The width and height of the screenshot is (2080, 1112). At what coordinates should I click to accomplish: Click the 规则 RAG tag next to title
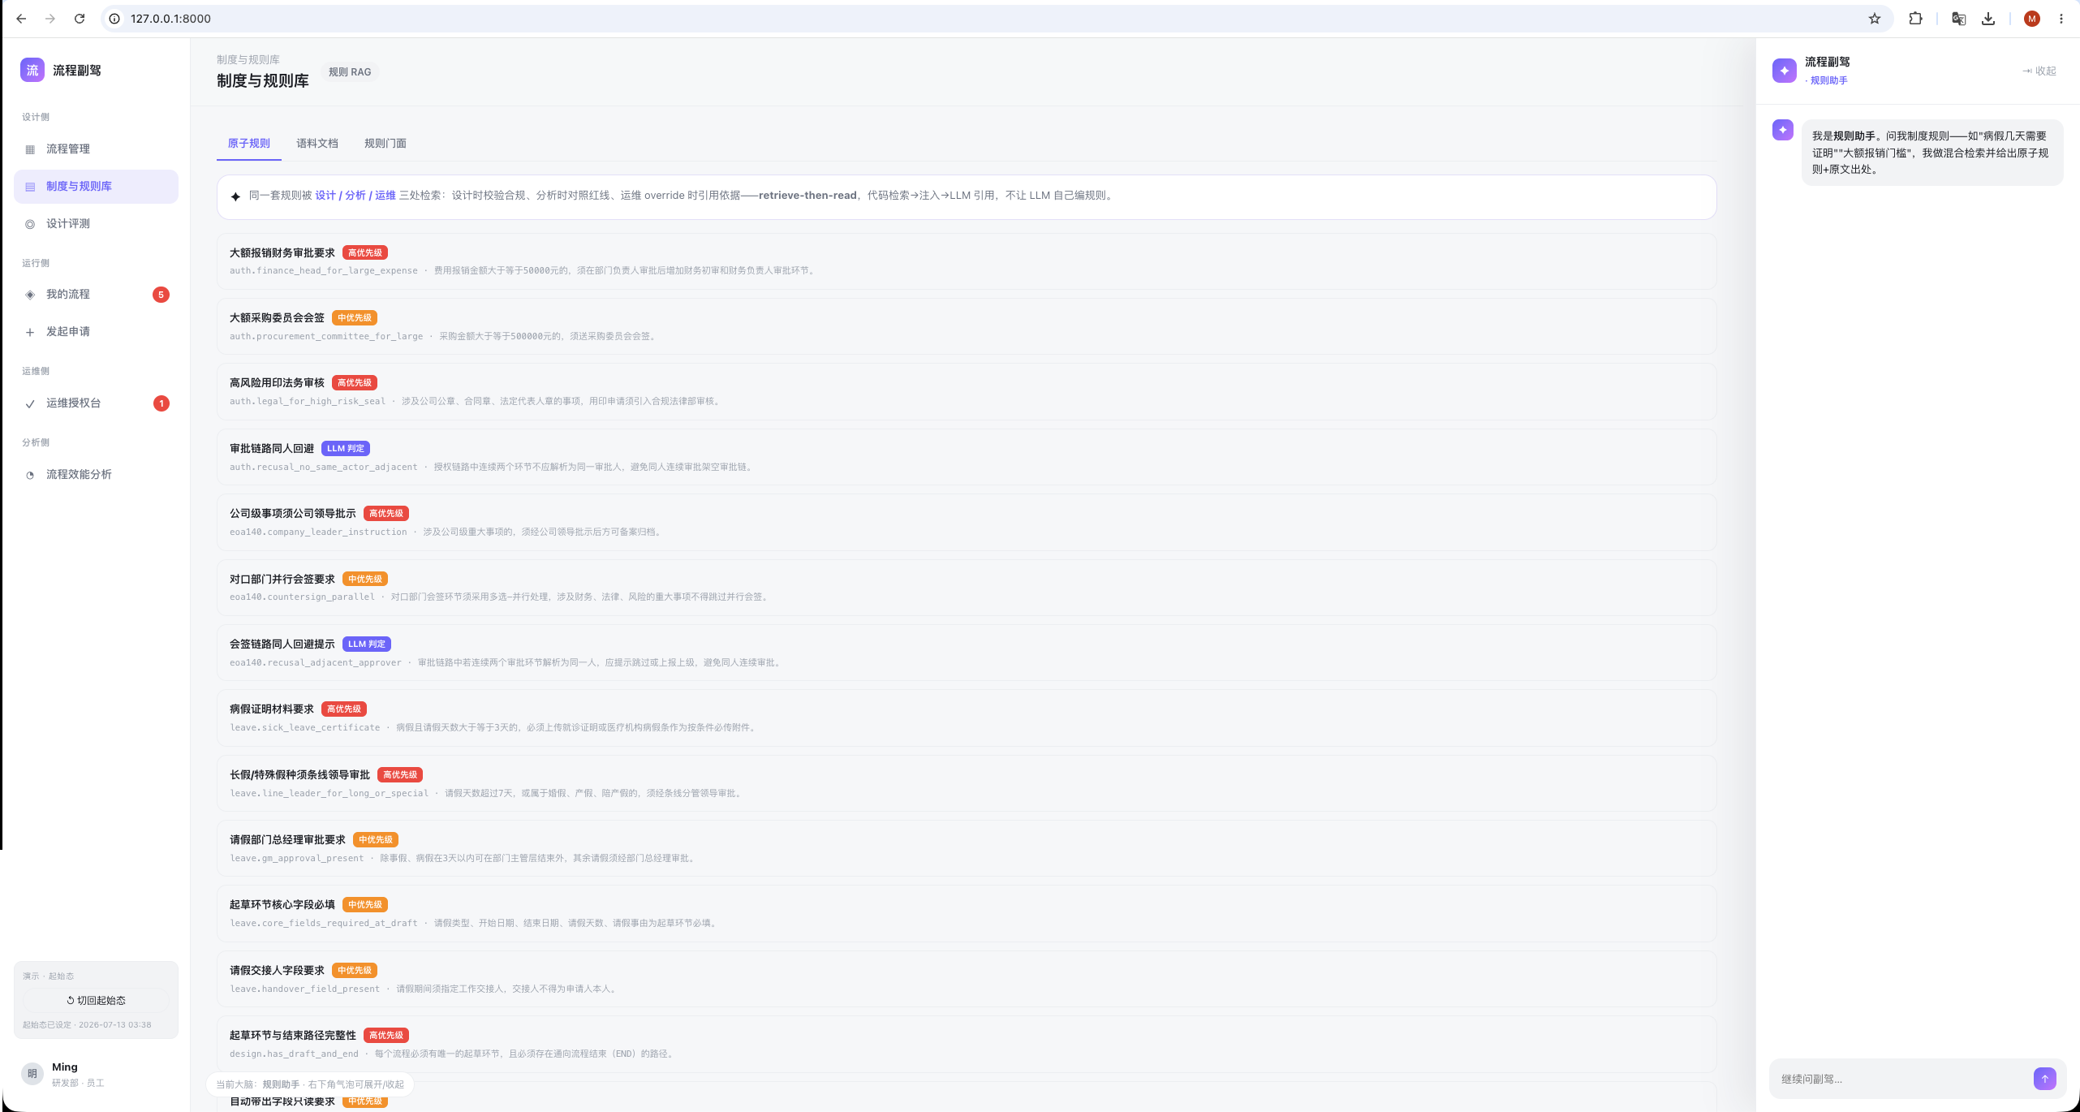point(350,72)
